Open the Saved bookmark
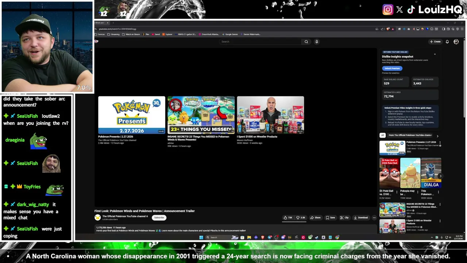The image size is (467, 263). pos(156,34)
